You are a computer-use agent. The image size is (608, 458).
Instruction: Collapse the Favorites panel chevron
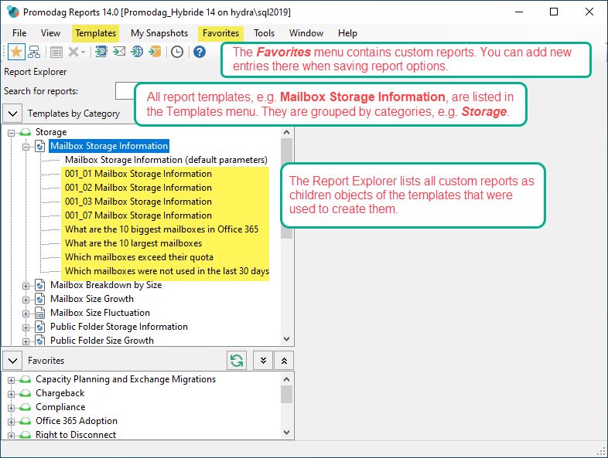tap(12, 361)
